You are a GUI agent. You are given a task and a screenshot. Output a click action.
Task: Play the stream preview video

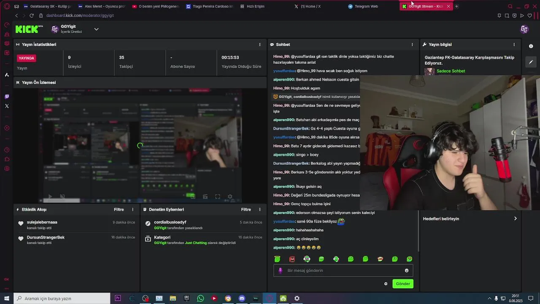pos(50,196)
